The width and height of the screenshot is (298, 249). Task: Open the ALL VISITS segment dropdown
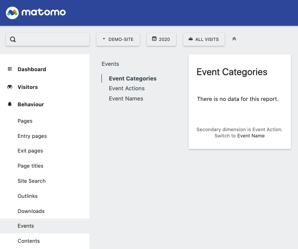pos(204,39)
